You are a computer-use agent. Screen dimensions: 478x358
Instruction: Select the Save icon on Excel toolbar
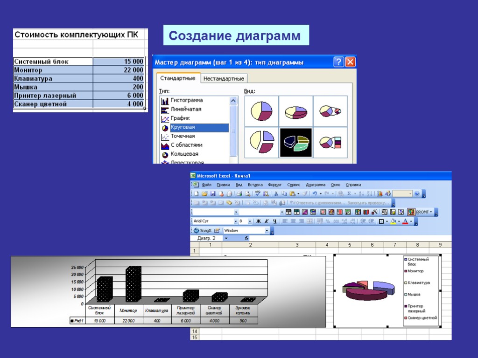213,194
